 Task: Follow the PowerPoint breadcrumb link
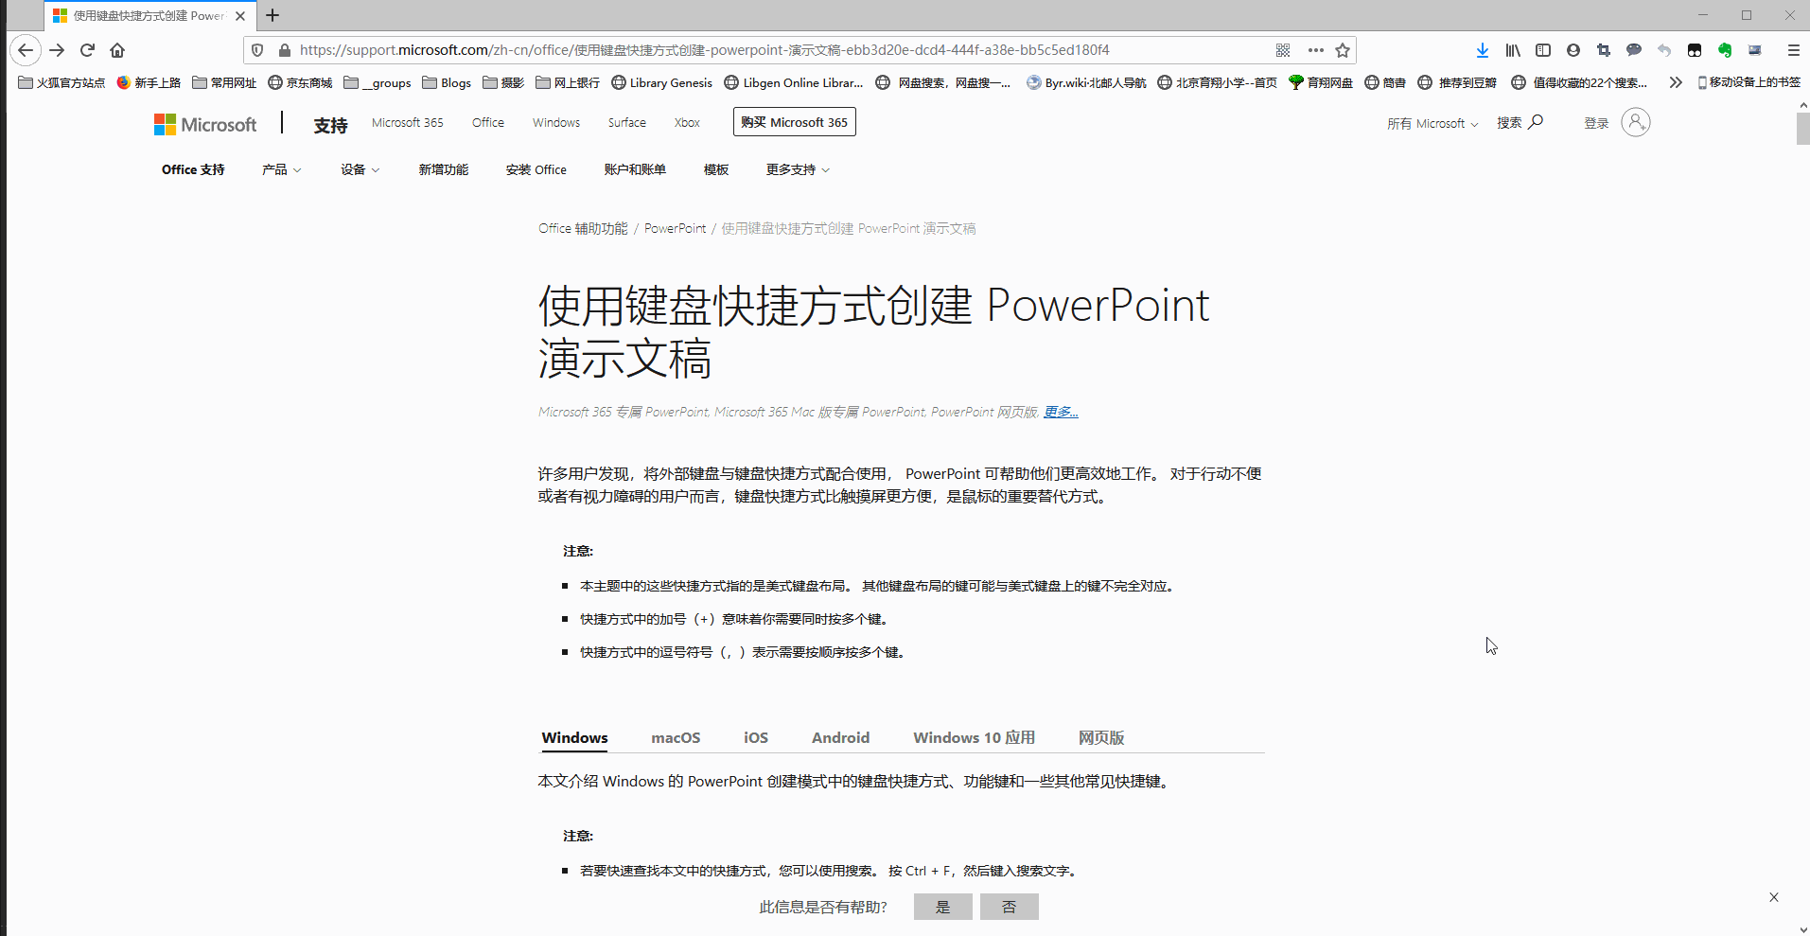coord(675,228)
